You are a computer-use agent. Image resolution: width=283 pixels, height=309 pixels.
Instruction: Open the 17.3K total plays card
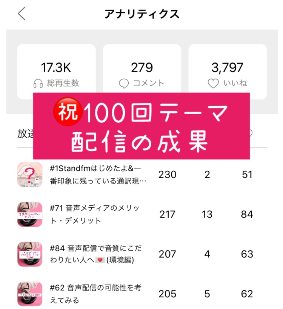tap(56, 72)
